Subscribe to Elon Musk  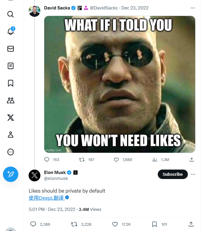point(172,174)
